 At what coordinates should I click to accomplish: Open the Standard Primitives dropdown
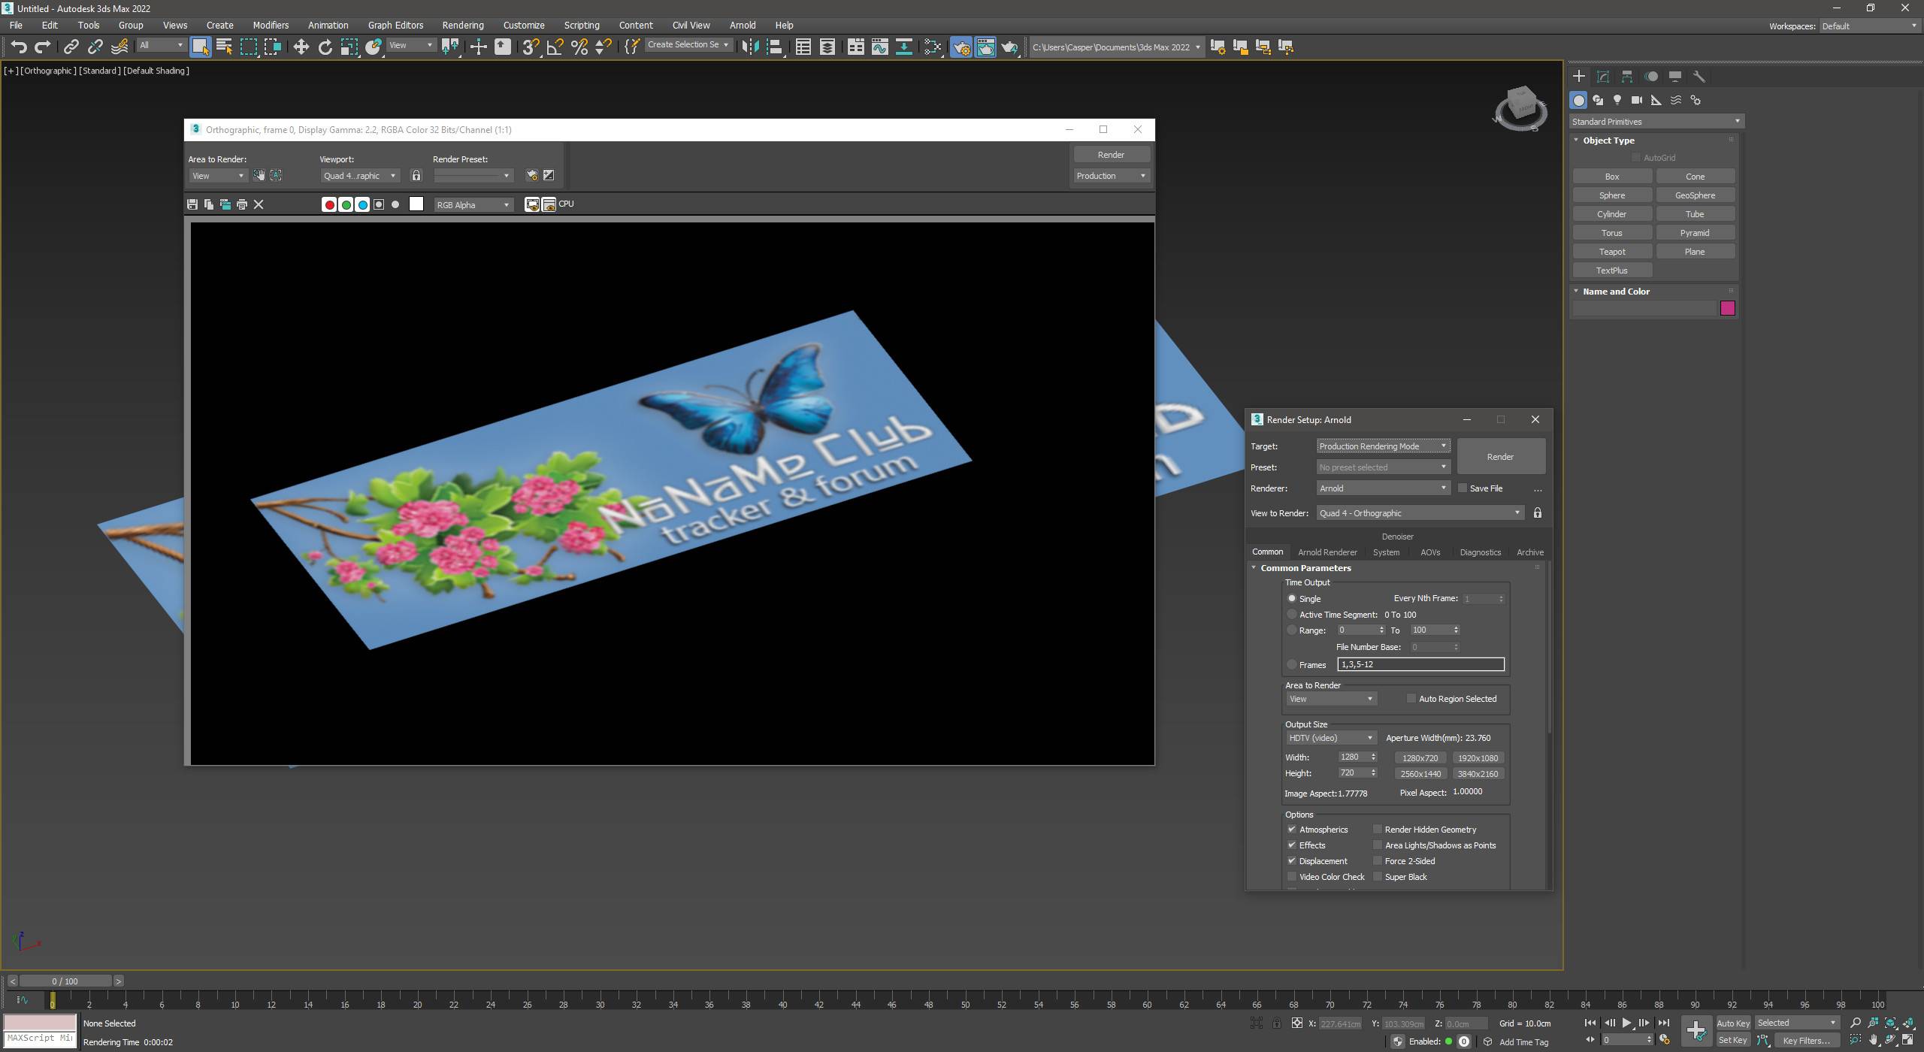1656,122
